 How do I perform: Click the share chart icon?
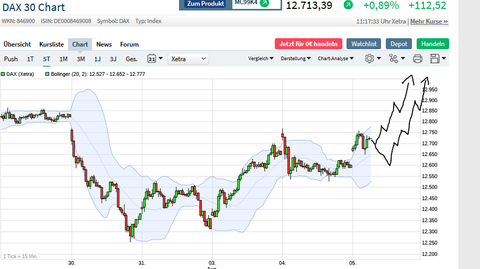[x=394, y=59]
